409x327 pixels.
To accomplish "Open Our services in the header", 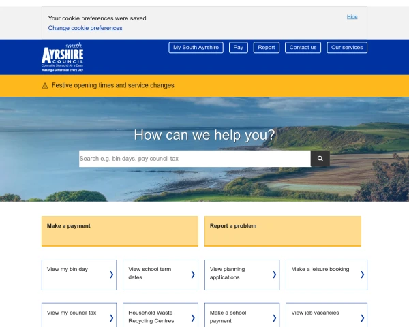I will (x=347, y=48).
